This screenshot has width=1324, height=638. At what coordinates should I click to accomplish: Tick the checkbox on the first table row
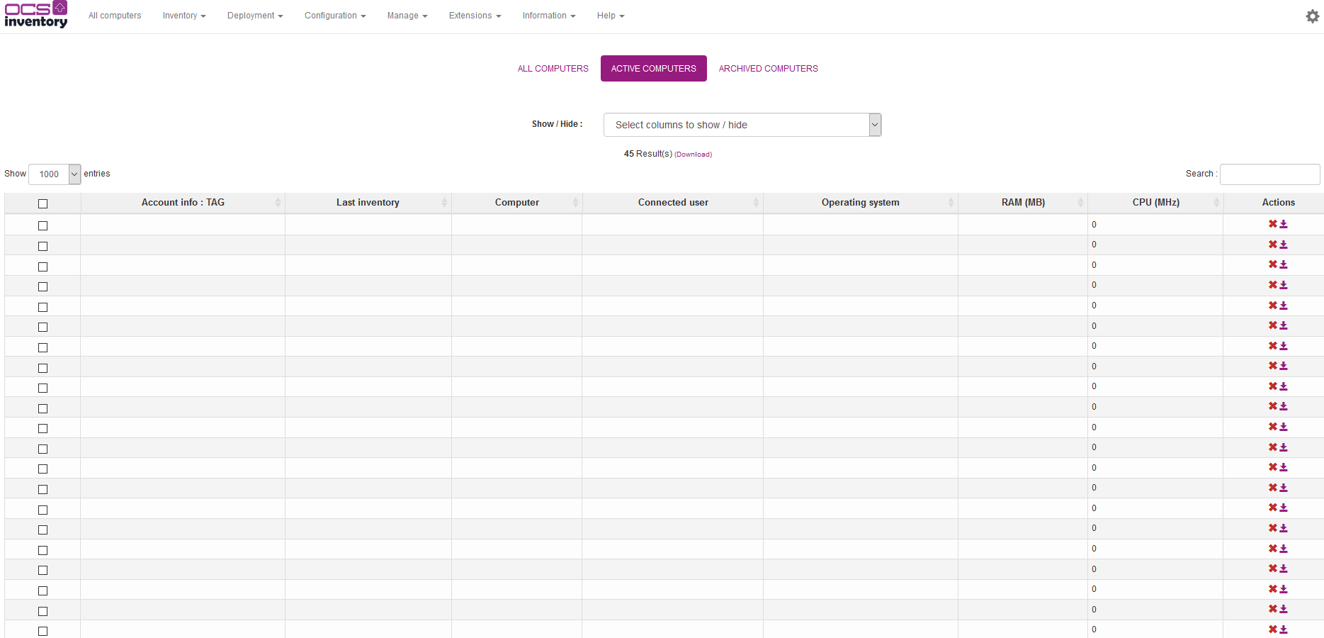pos(43,225)
